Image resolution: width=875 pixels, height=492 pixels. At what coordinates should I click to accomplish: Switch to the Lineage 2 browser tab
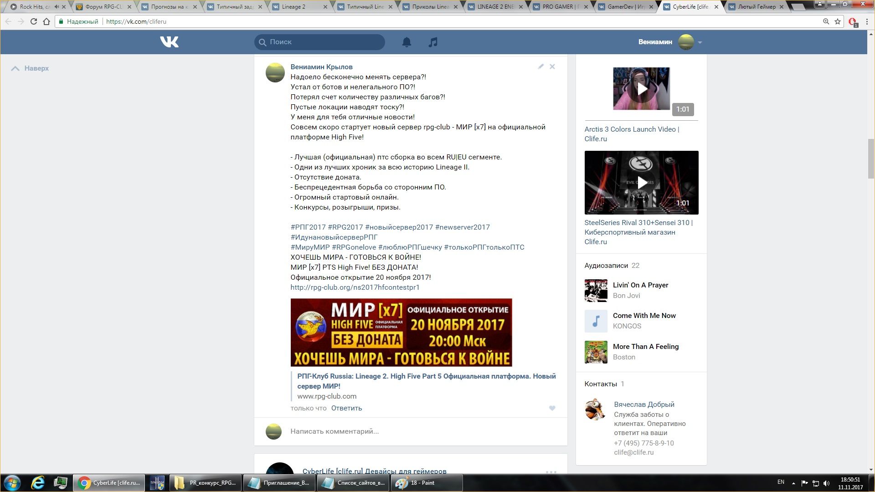(294, 7)
